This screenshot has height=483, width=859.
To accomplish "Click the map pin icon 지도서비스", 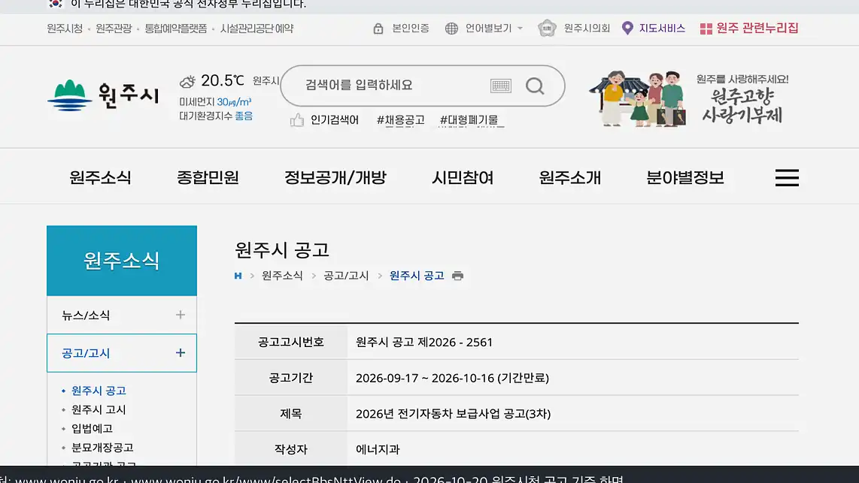I will [628, 28].
